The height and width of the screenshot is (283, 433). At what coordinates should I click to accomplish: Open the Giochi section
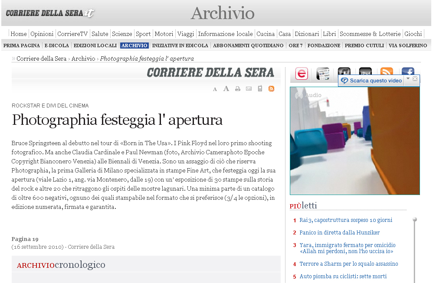pyautogui.click(x=413, y=34)
